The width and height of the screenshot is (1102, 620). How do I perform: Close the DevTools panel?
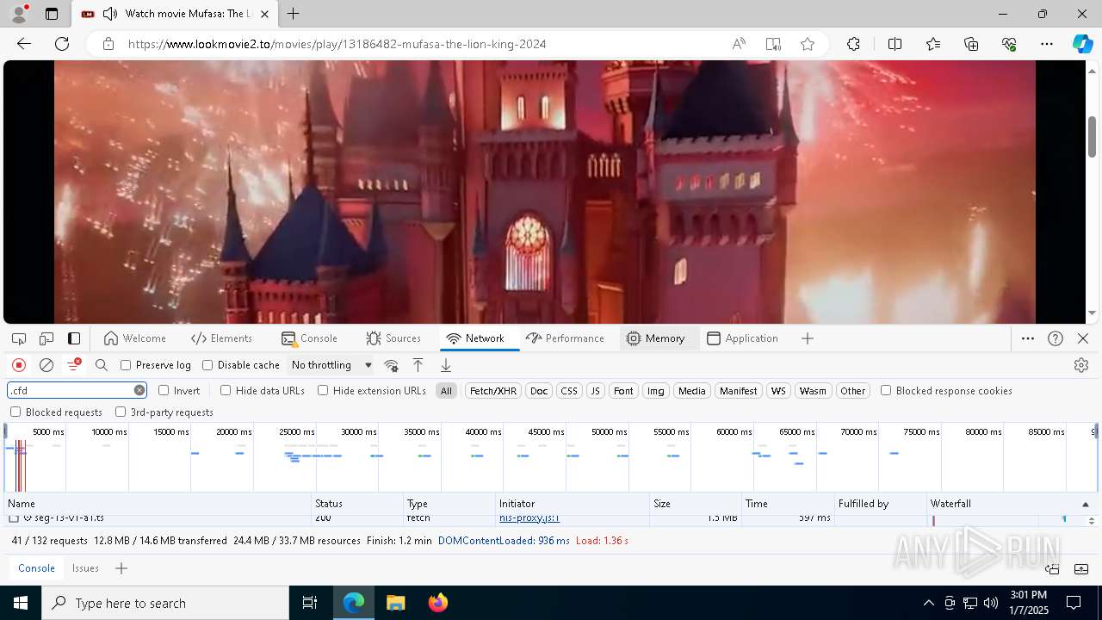point(1083,338)
